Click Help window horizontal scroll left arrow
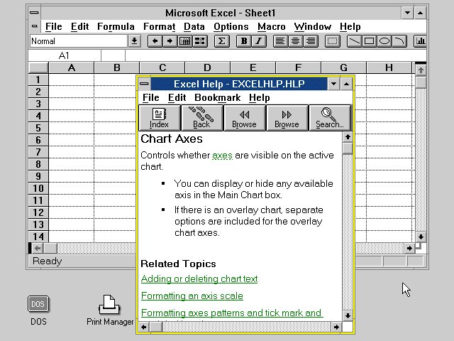 [x=144, y=328]
